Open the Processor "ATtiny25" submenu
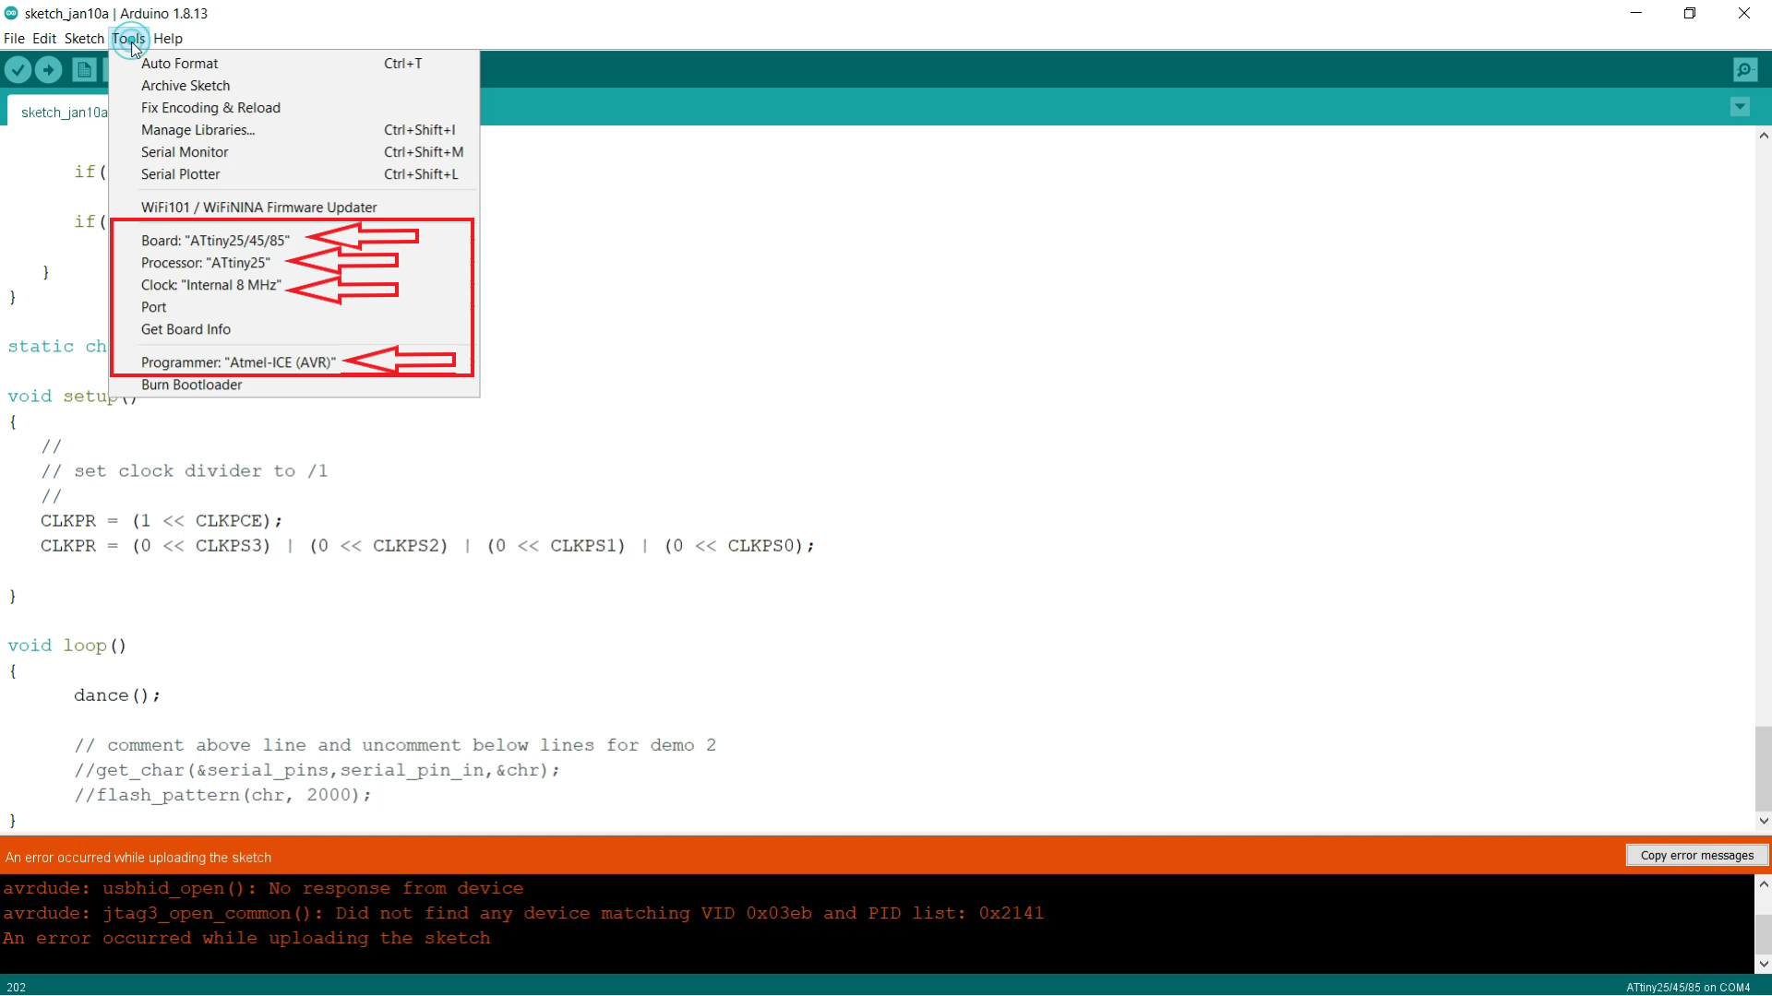Viewport: 1772px width, 996px height. coord(205,263)
